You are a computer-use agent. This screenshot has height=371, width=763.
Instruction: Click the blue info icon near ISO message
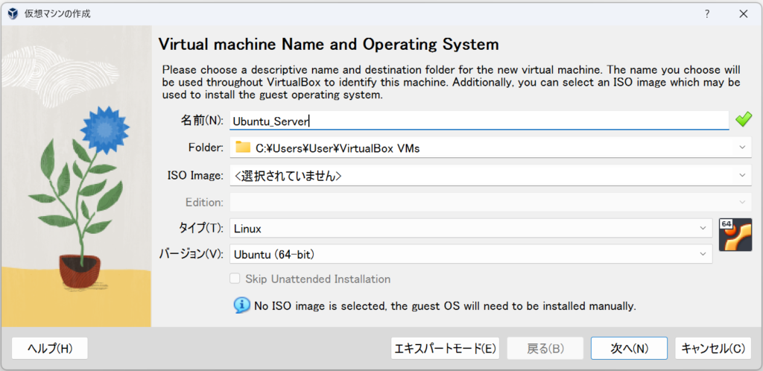tap(241, 305)
